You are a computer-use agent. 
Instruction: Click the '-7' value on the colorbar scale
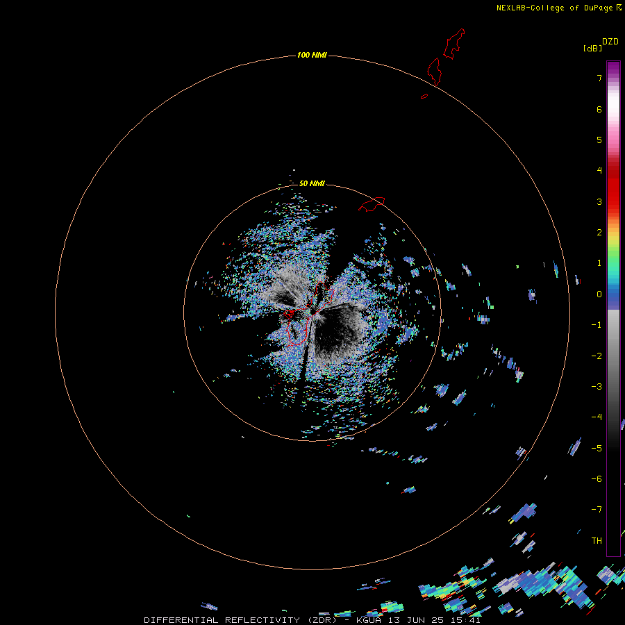click(x=597, y=510)
